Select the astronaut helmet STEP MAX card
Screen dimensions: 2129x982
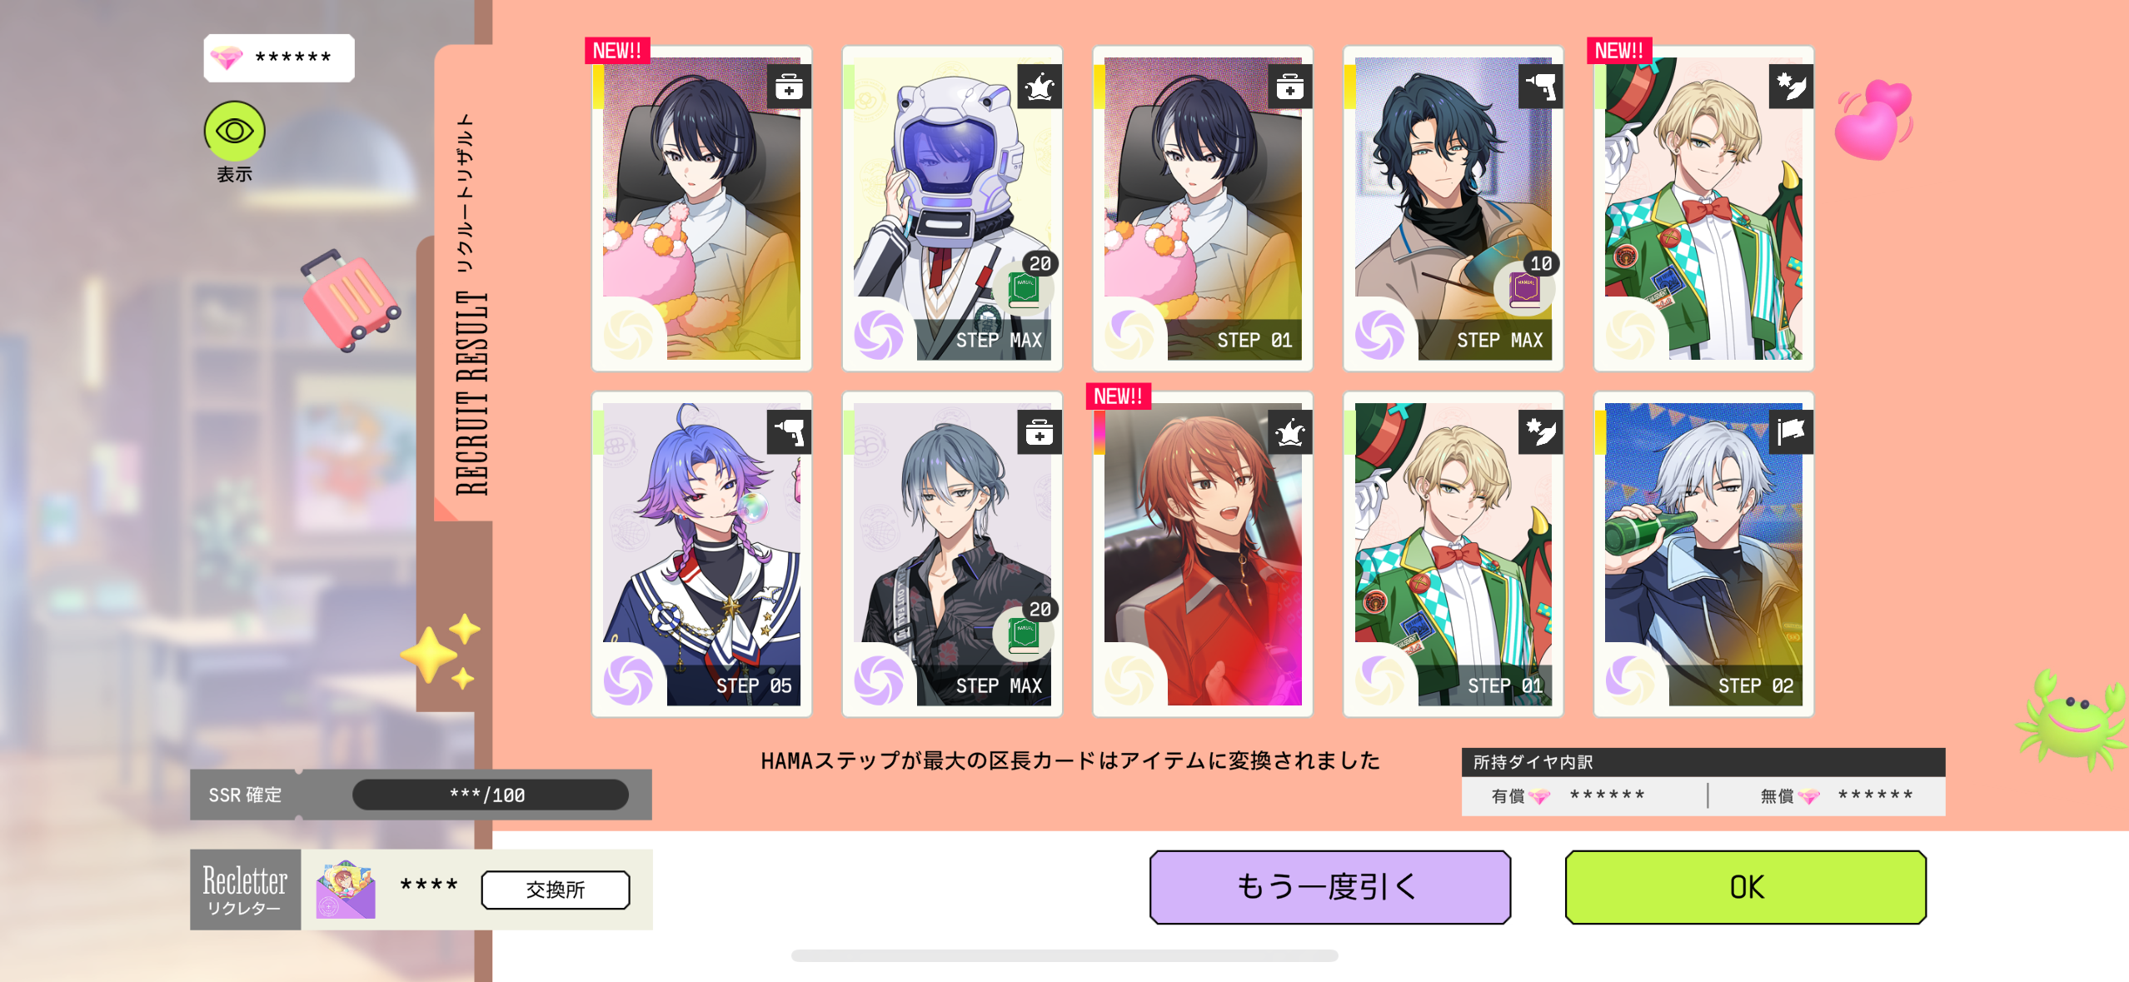click(952, 208)
